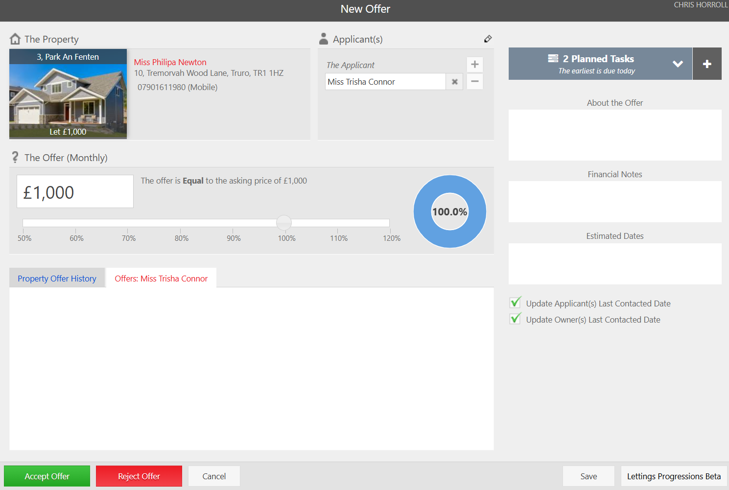Click the Let £1,000 label on photo
Viewport: 729px width, 490px height.
pyautogui.click(x=68, y=132)
